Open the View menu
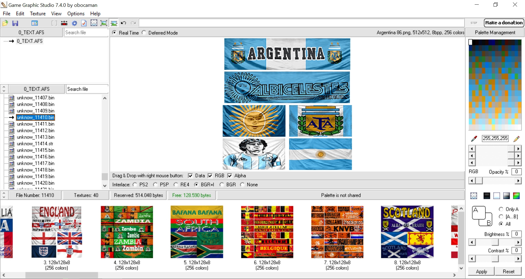 pyautogui.click(x=56, y=14)
